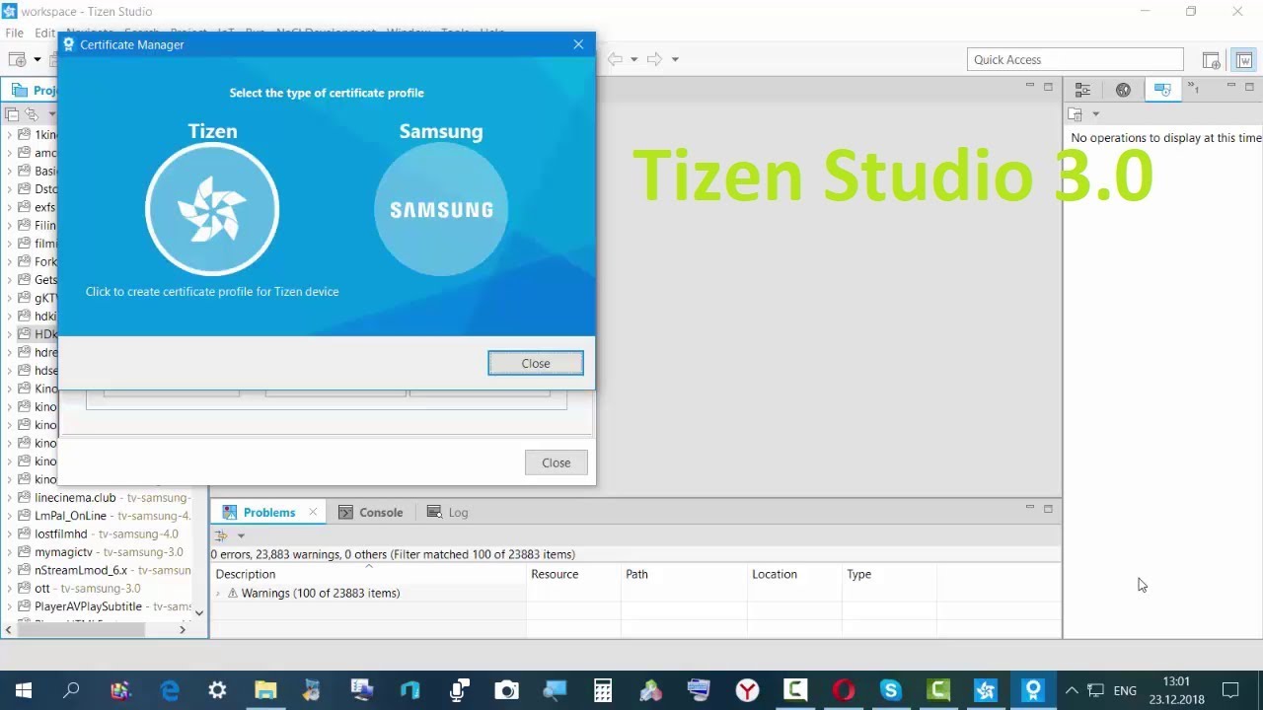1263x710 pixels.
Task: Show hidden system tray icons
Action: [1072, 690]
